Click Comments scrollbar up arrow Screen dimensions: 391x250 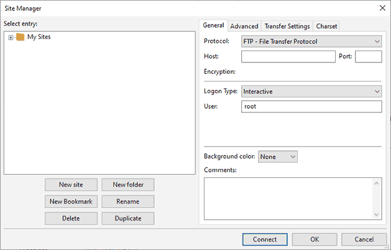pyautogui.click(x=377, y=183)
